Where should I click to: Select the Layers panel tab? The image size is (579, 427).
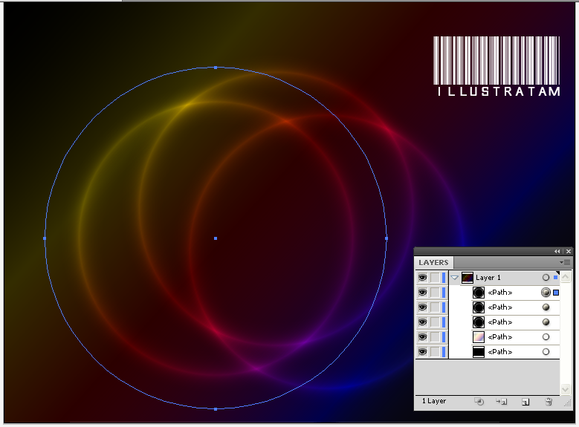click(433, 262)
